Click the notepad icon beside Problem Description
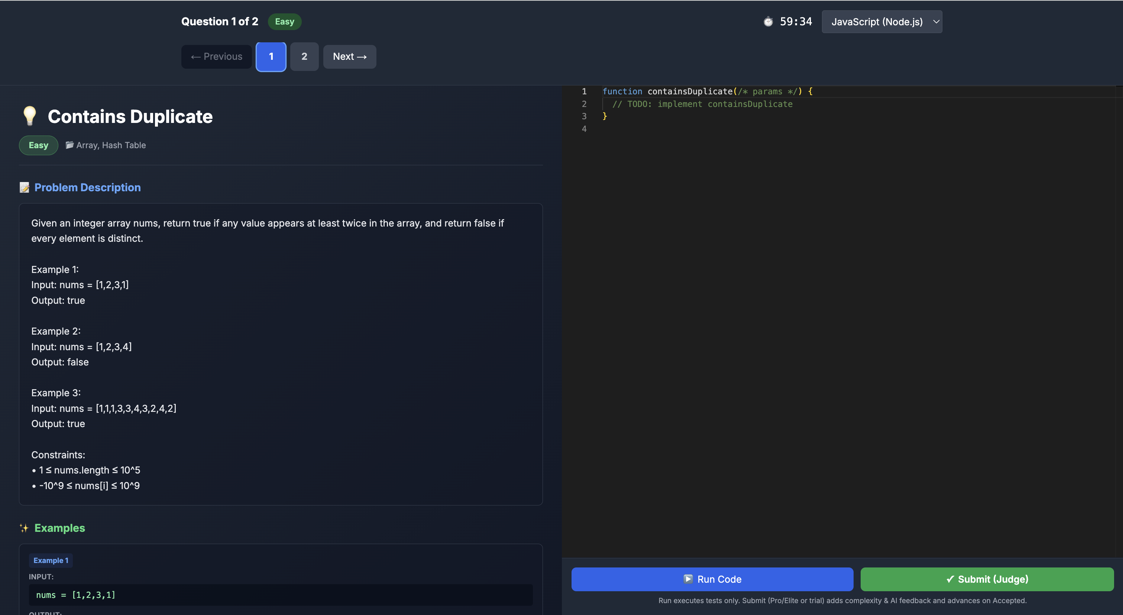Viewport: 1123px width, 615px height. point(25,187)
